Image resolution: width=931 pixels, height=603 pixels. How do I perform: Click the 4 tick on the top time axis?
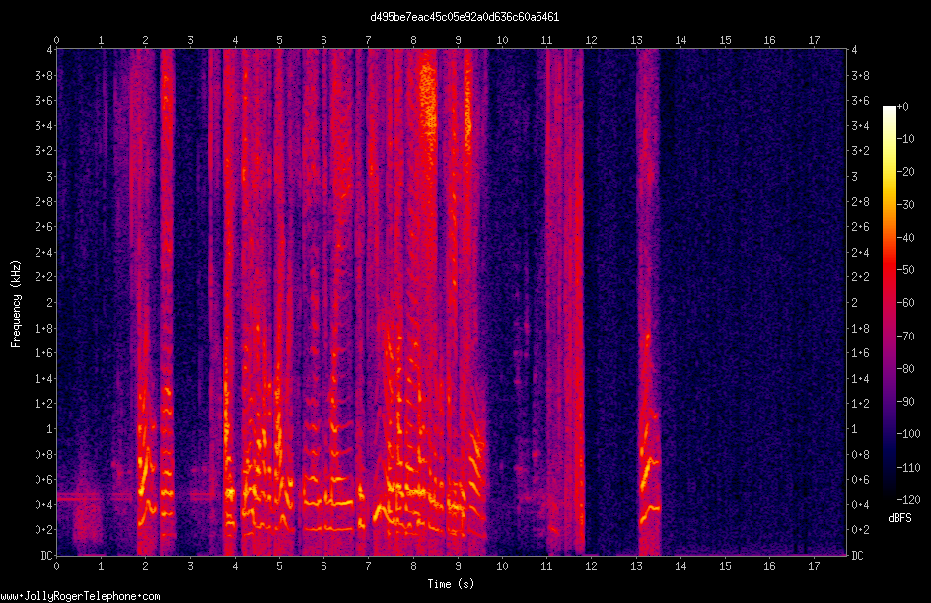pos(235,40)
